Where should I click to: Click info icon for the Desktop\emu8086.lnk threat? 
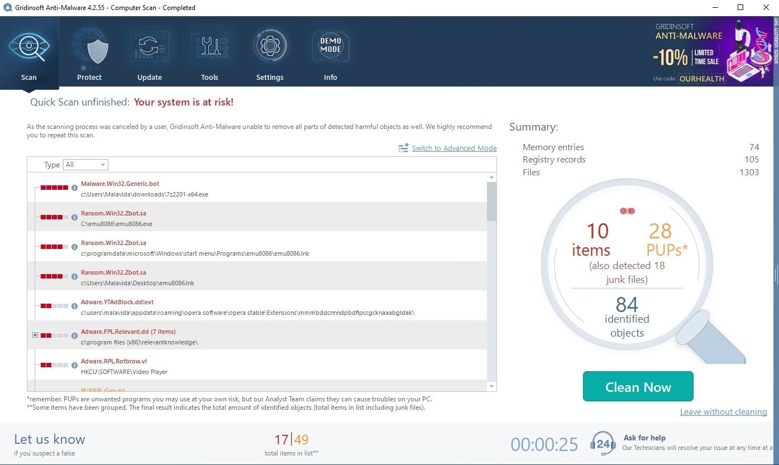pyautogui.click(x=74, y=276)
